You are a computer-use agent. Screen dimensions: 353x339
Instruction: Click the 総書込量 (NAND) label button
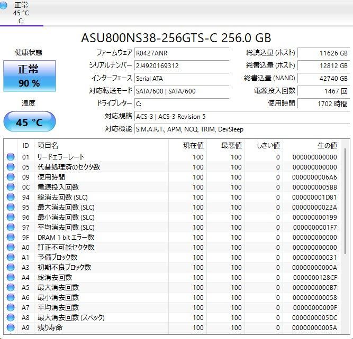tap(269, 78)
